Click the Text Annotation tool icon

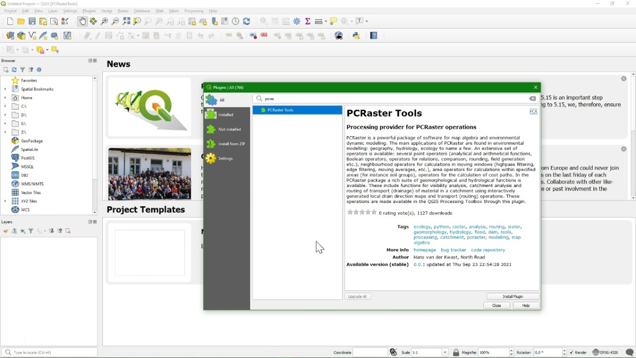coord(360,21)
